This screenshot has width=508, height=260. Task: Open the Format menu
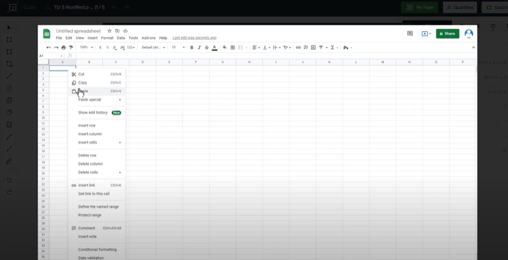click(107, 38)
